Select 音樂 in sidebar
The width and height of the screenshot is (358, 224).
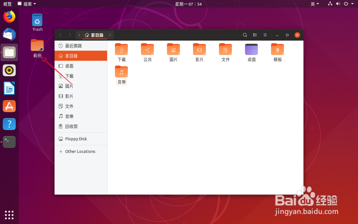pyautogui.click(x=81, y=116)
